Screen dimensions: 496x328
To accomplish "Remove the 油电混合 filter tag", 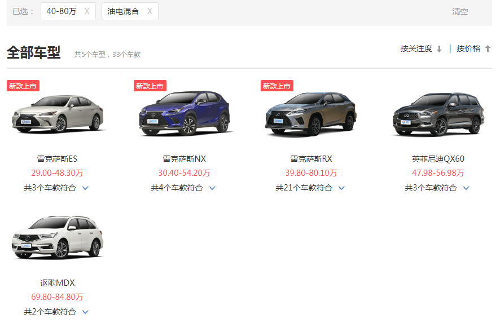I will (x=150, y=11).
